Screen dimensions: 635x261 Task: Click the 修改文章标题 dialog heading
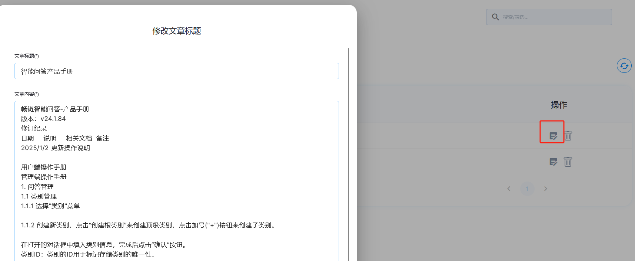(176, 31)
